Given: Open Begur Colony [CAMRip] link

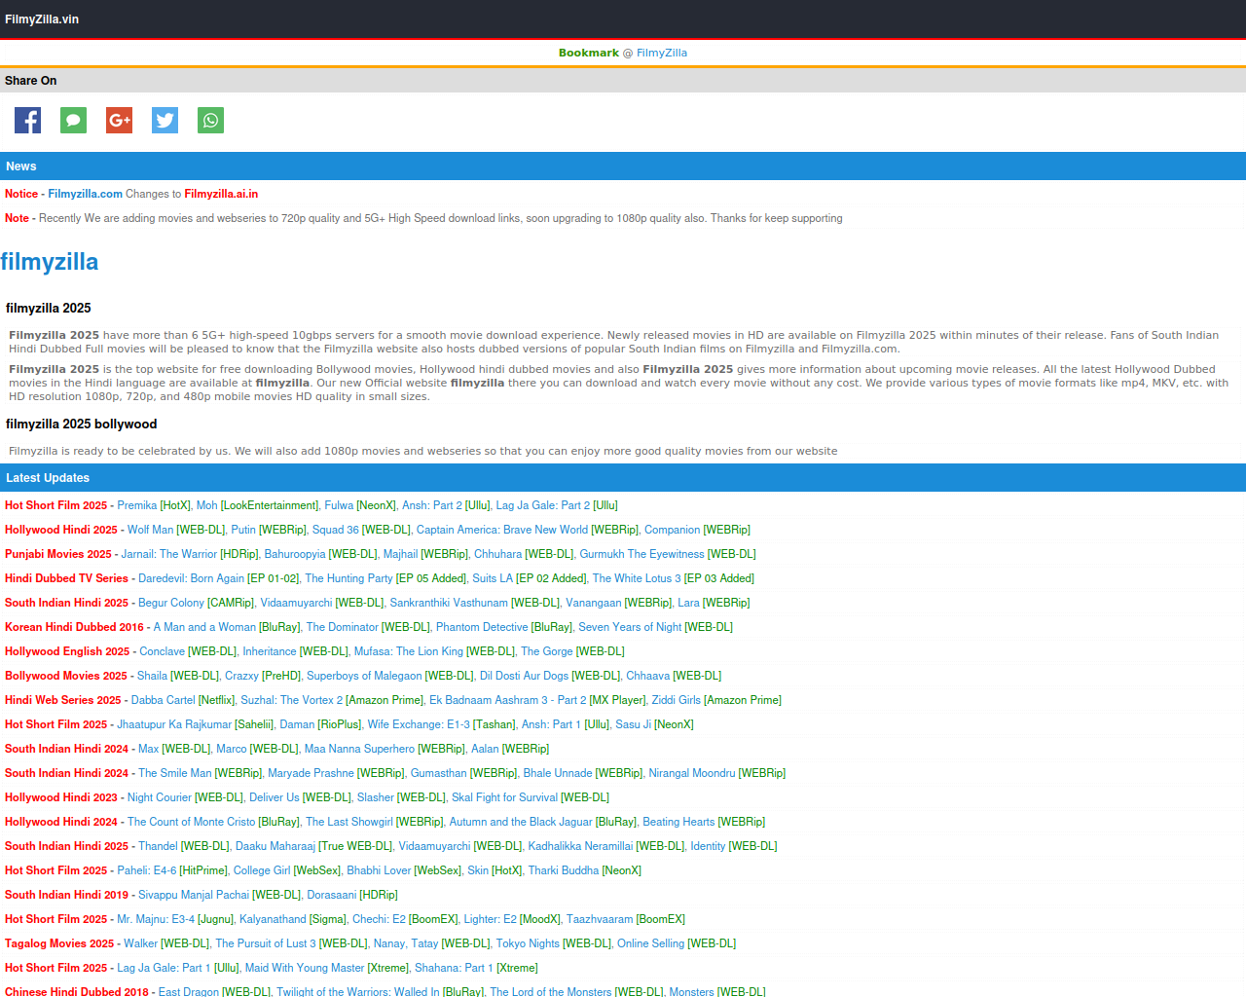Looking at the screenshot, I should 196,603.
